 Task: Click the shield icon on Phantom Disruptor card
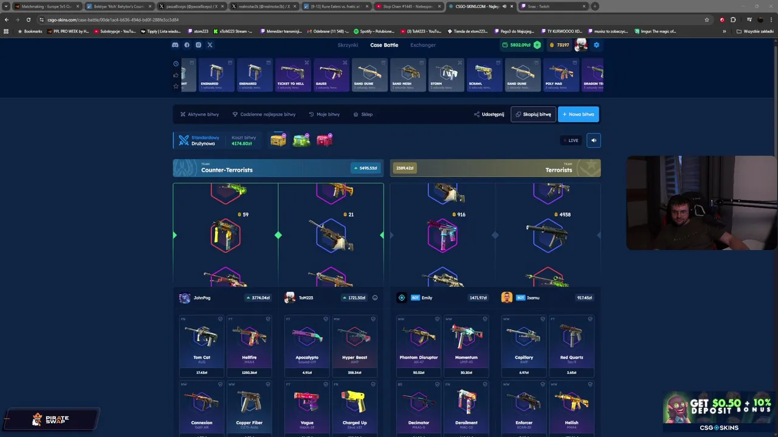437,319
